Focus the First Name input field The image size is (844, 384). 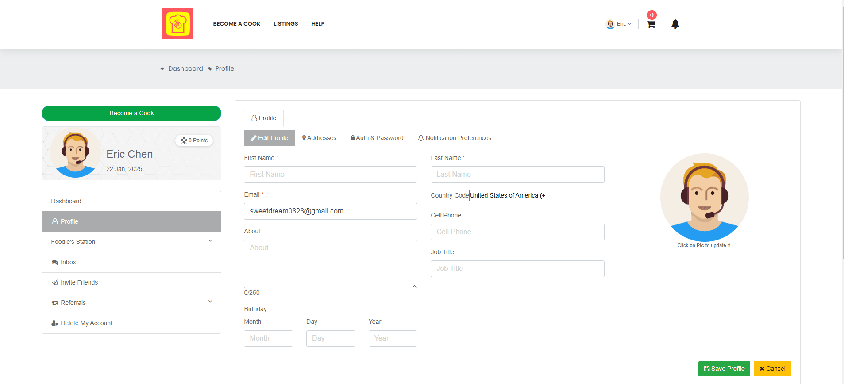[x=330, y=175]
